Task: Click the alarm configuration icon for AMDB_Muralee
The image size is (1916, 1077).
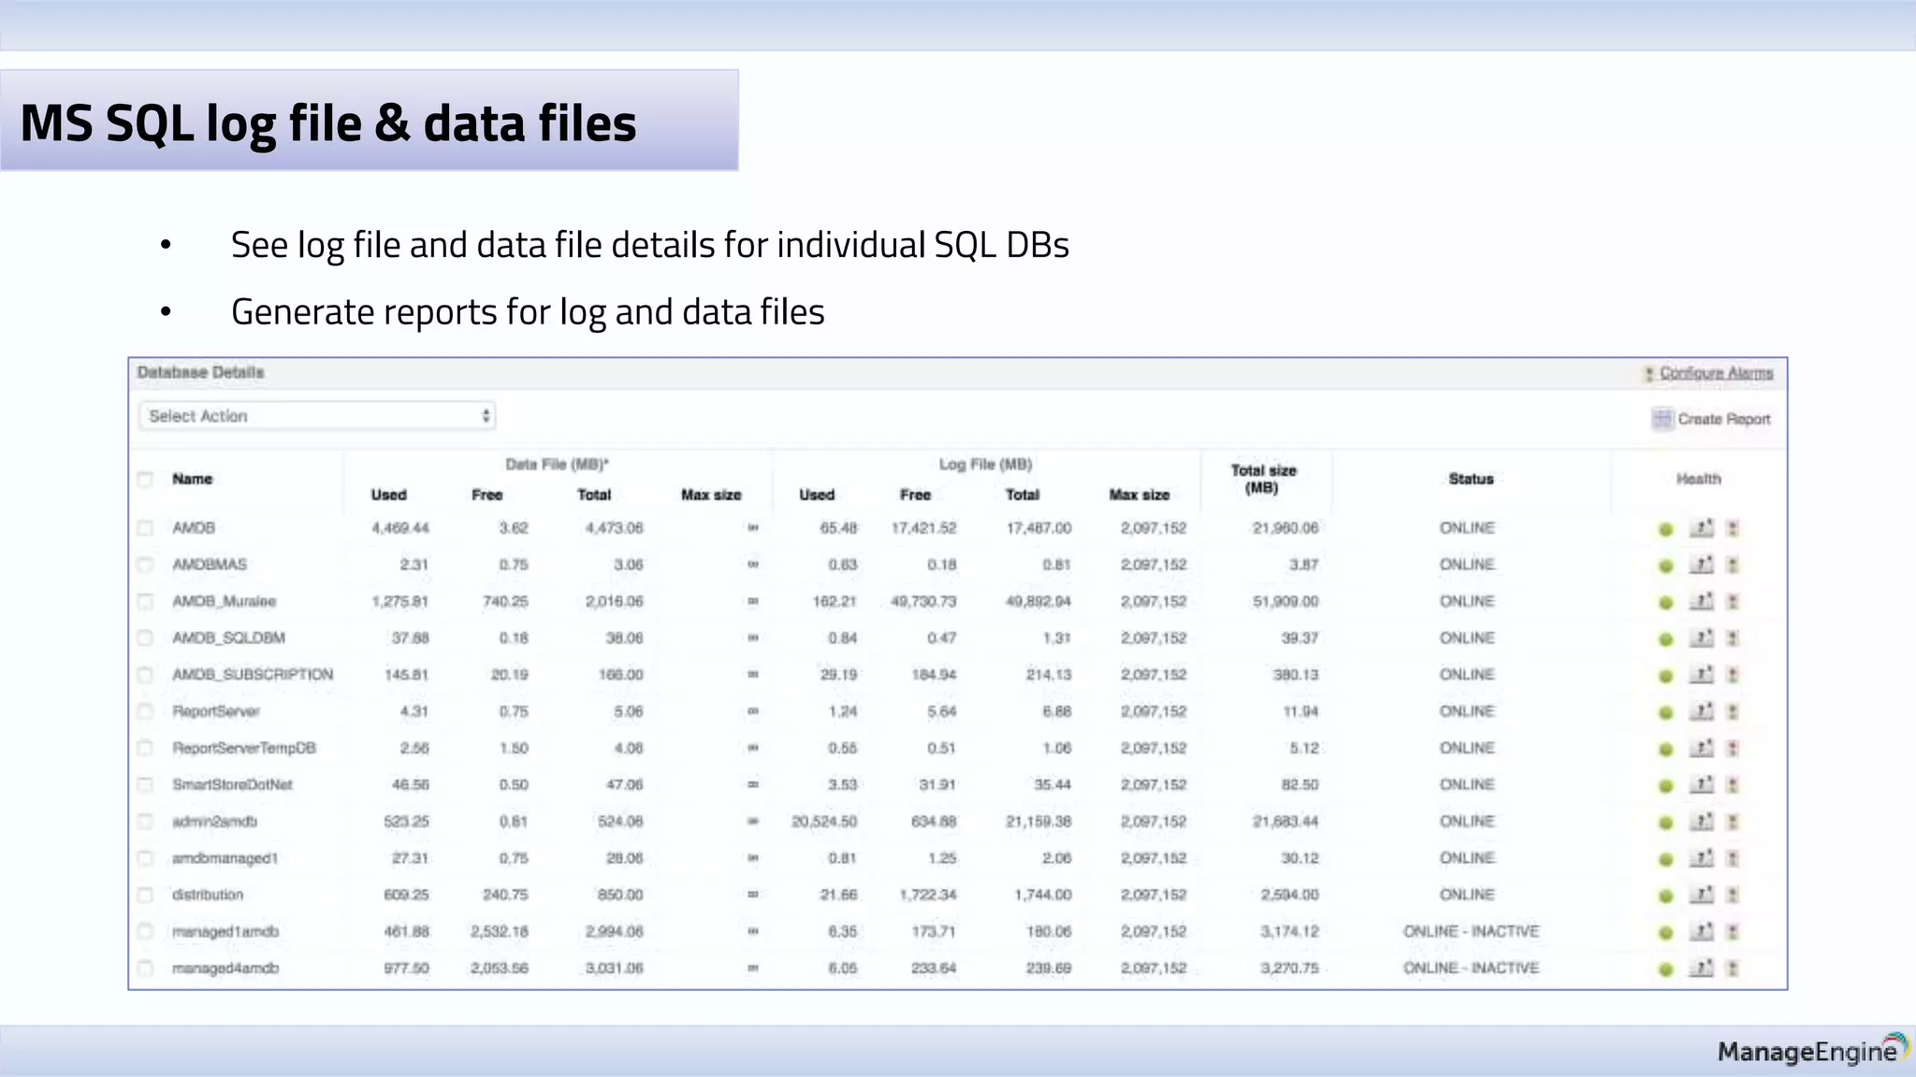Action: coord(1733,601)
